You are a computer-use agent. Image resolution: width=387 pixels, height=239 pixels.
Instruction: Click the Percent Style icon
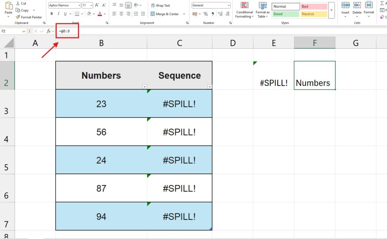tap(206, 14)
